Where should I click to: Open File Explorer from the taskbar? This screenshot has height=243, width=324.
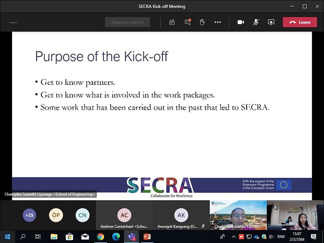(54, 237)
